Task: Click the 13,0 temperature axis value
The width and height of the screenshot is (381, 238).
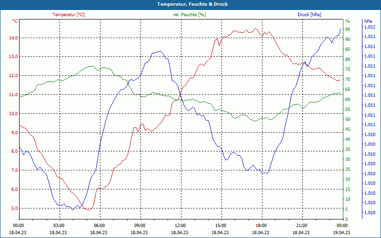Action: (x=13, y=56)
